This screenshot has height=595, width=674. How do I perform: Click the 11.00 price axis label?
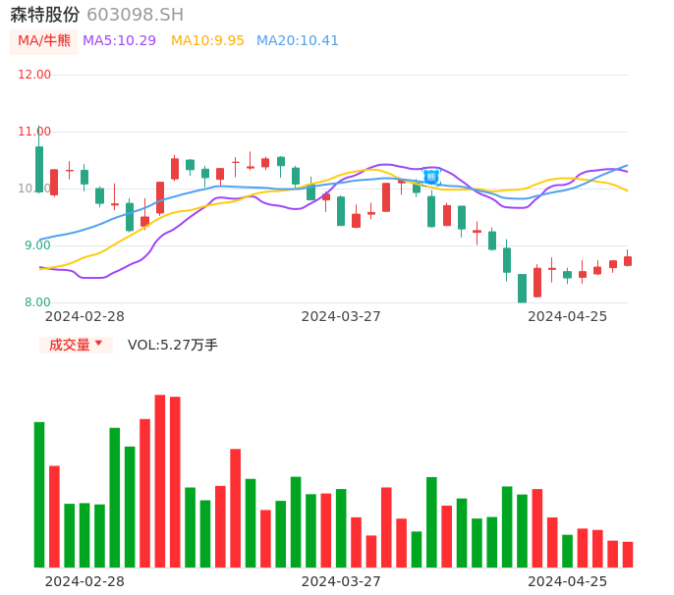(34, 132)
